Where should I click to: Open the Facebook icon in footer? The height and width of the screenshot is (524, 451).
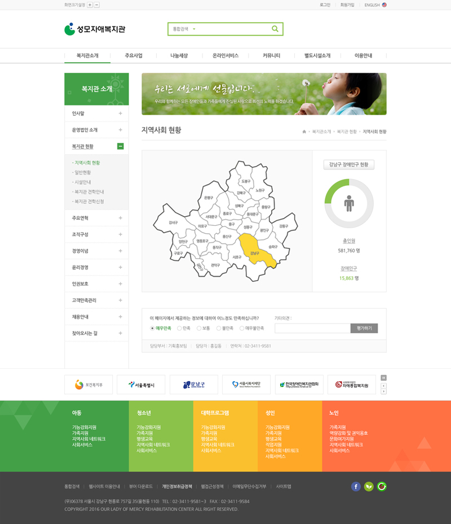click(x=356, y=486)
